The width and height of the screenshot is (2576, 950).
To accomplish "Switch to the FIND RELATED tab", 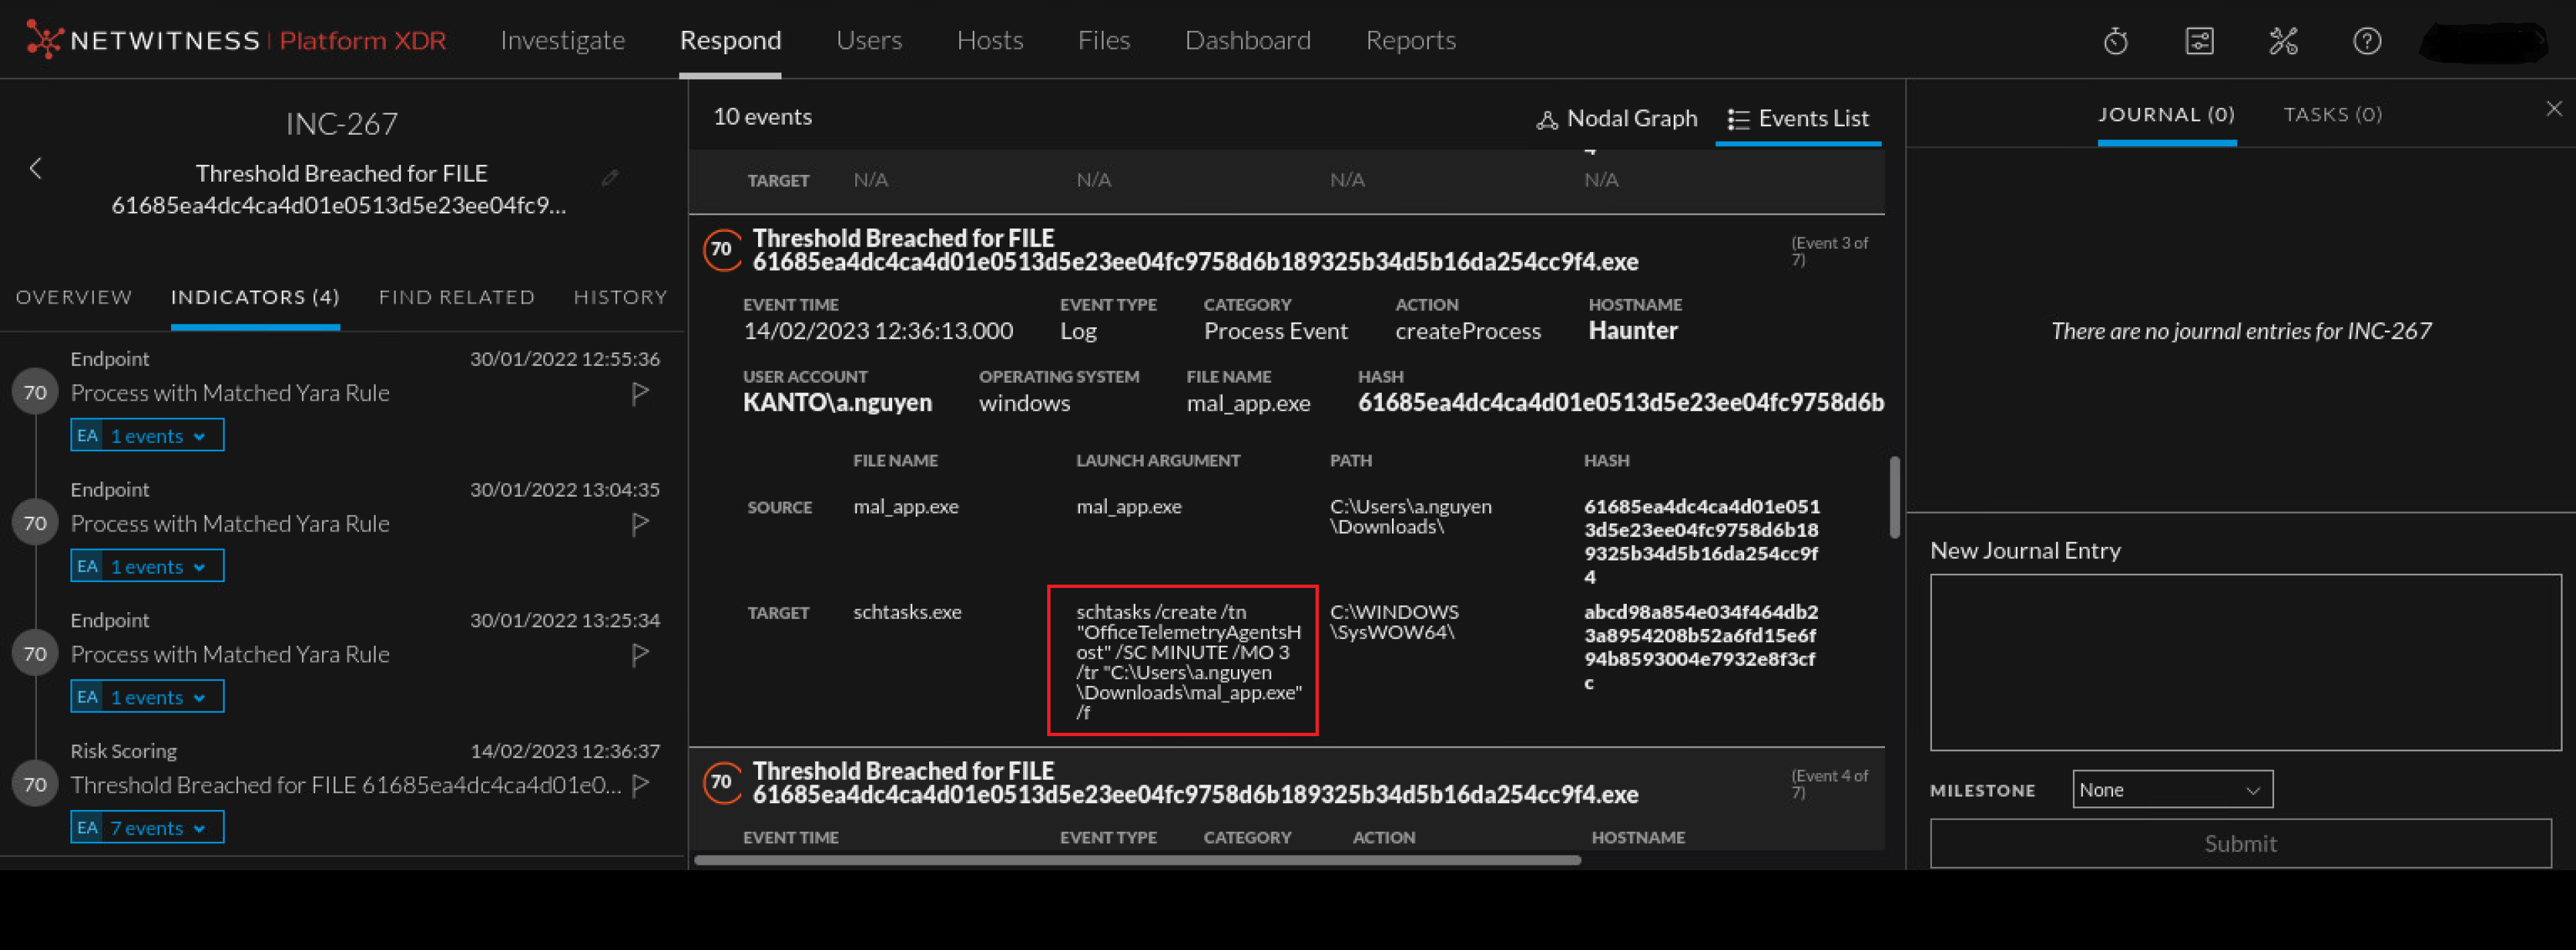I will tap(456, 297).
